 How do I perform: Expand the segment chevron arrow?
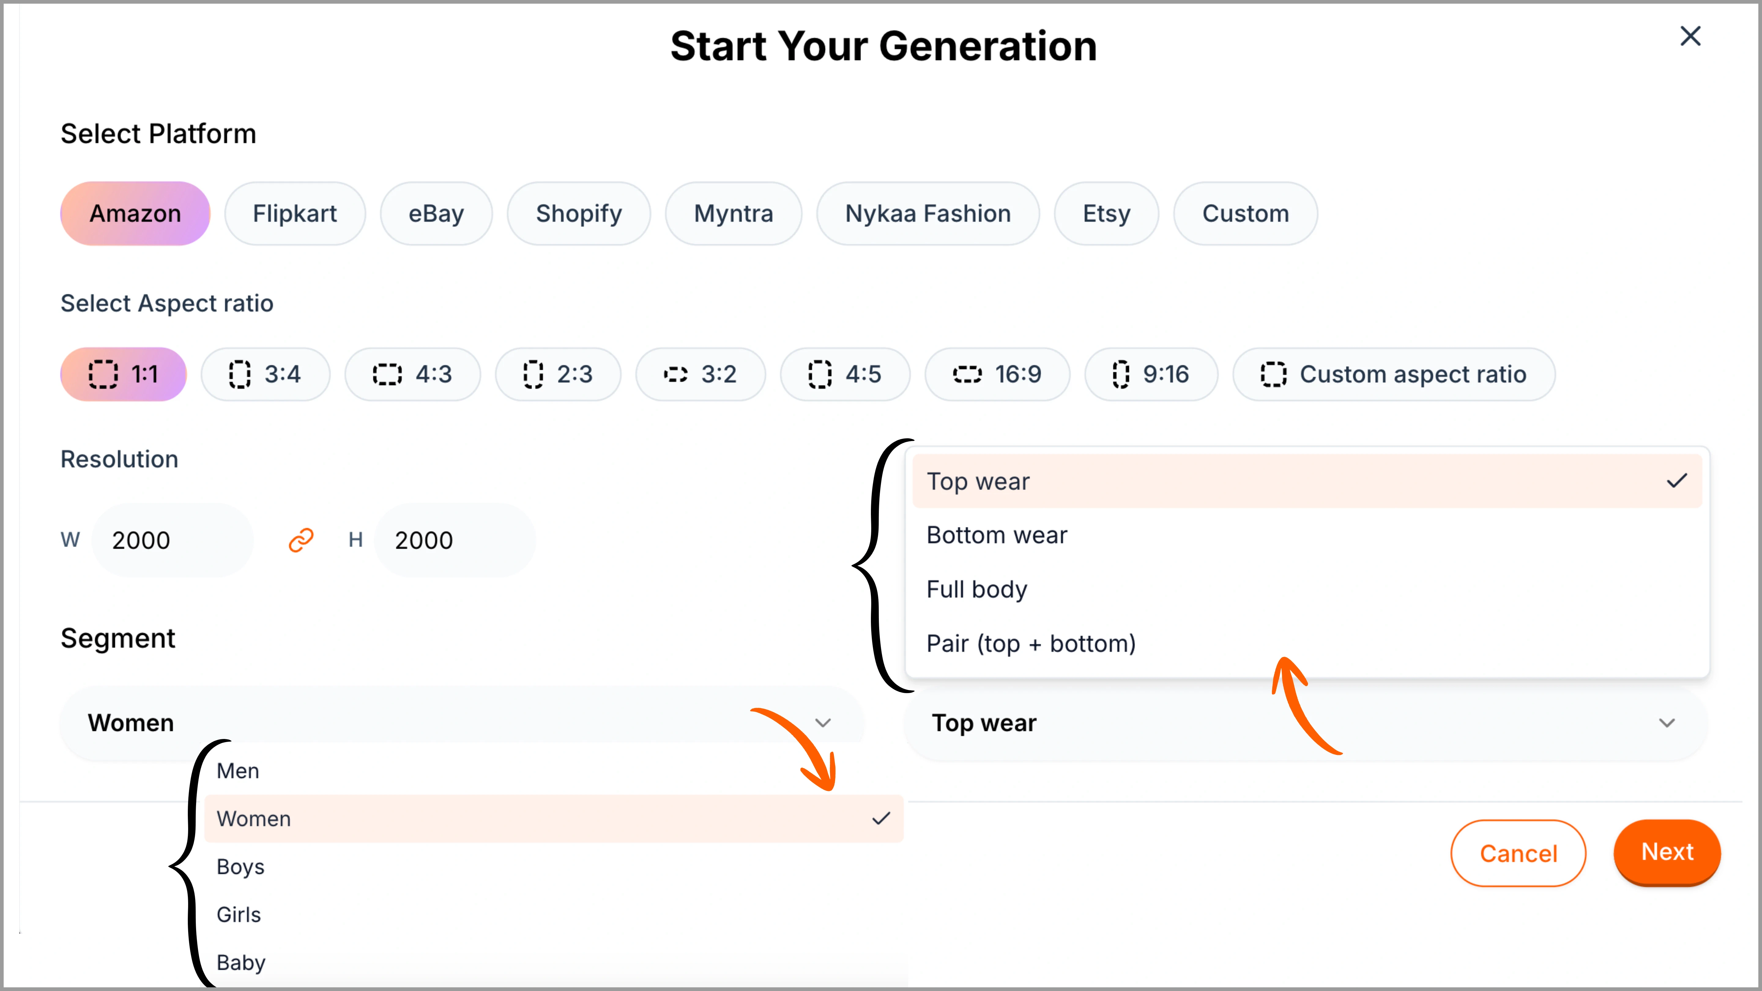point(823,722)
